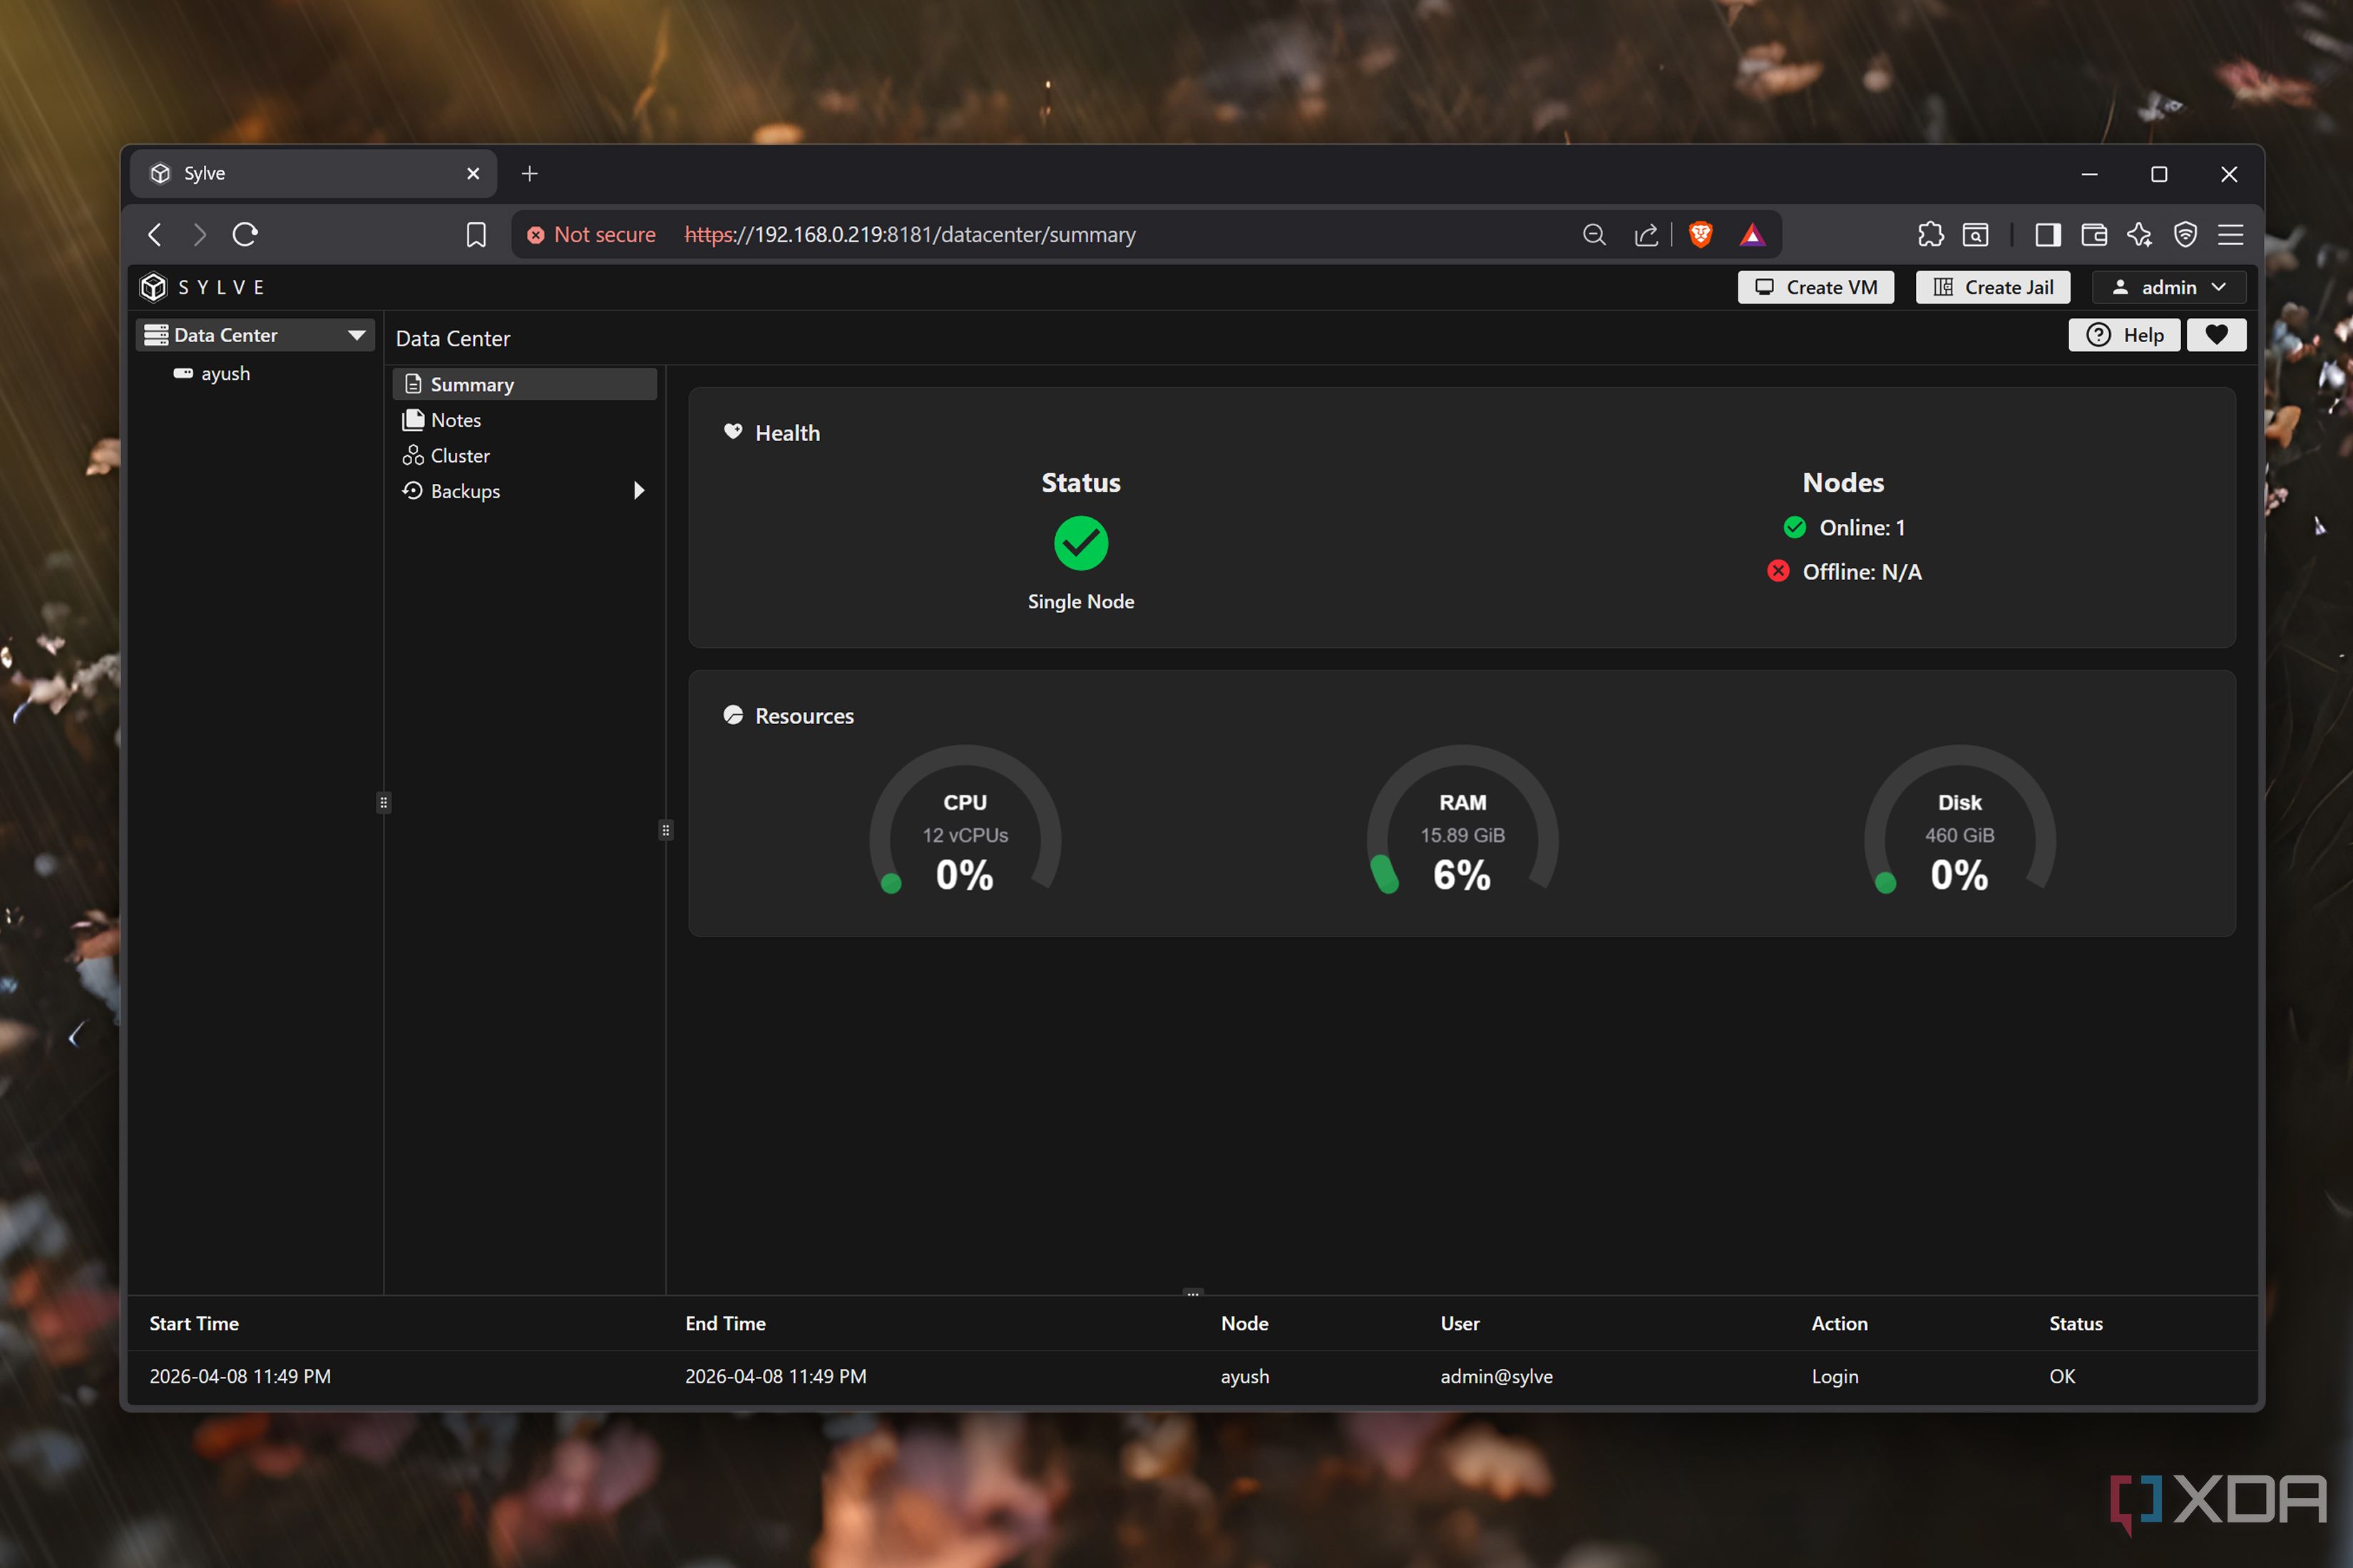Open the admin user dropdown
2353x1568 pixels.
click(x=2169, y=287)
